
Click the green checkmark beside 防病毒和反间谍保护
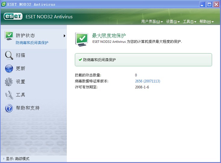80,60
